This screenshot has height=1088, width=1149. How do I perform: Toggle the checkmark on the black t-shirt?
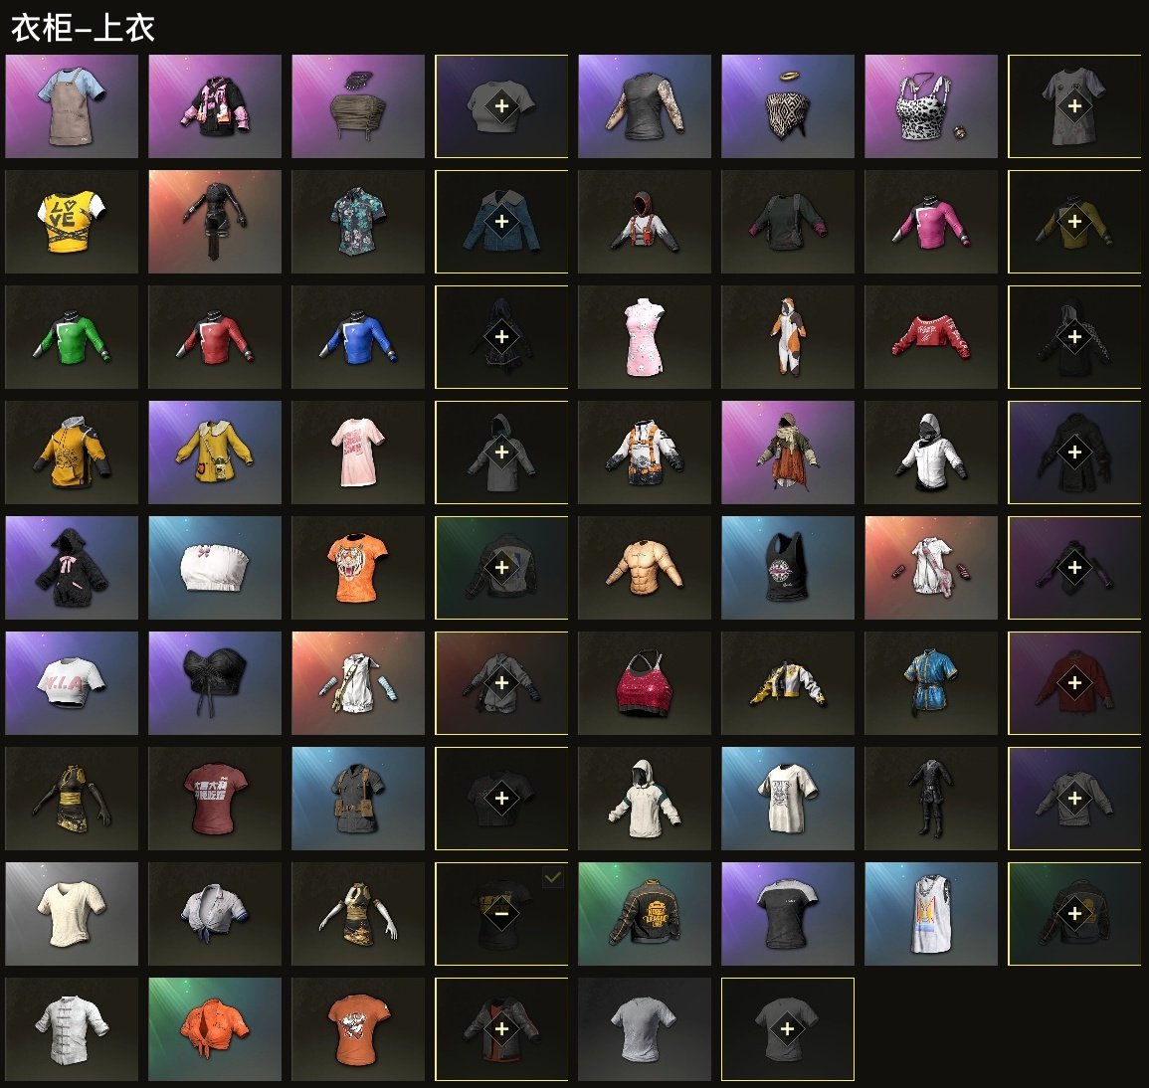click(x=552, y=877)
